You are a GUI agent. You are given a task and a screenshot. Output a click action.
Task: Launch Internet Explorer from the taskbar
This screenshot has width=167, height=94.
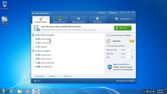(11, 91)
